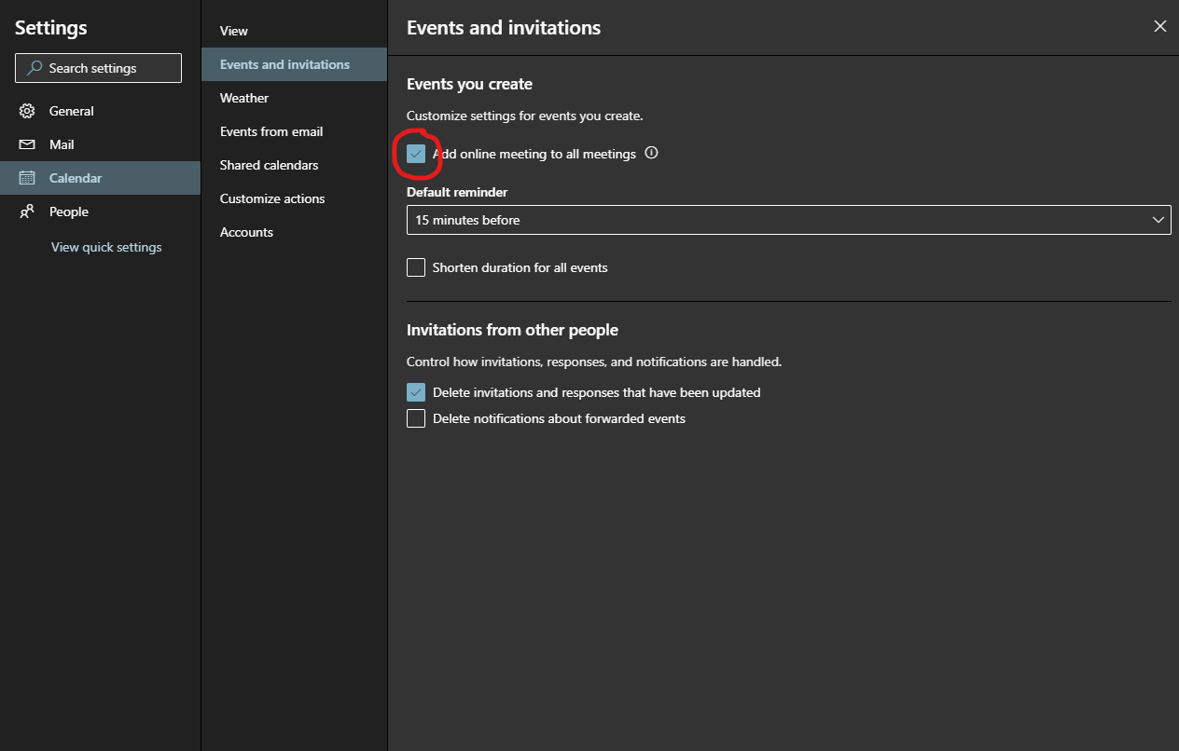Go to Events from email
This screenshot has height=751, width=1179.
point(271,131)
